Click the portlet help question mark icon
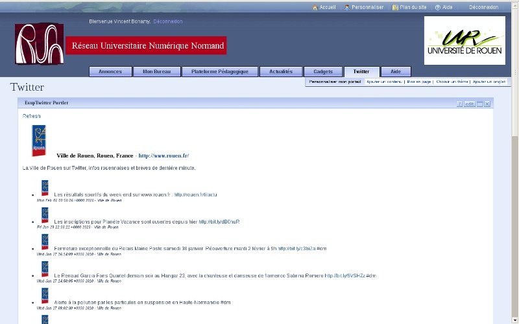 point(459,104)
